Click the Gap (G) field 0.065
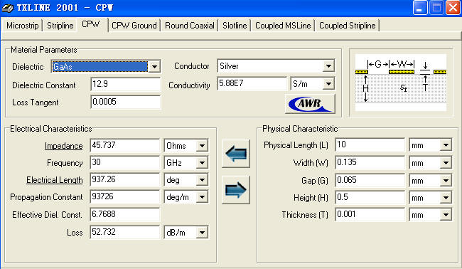Viewport: 462px width, 269px height. click(370, 180)
